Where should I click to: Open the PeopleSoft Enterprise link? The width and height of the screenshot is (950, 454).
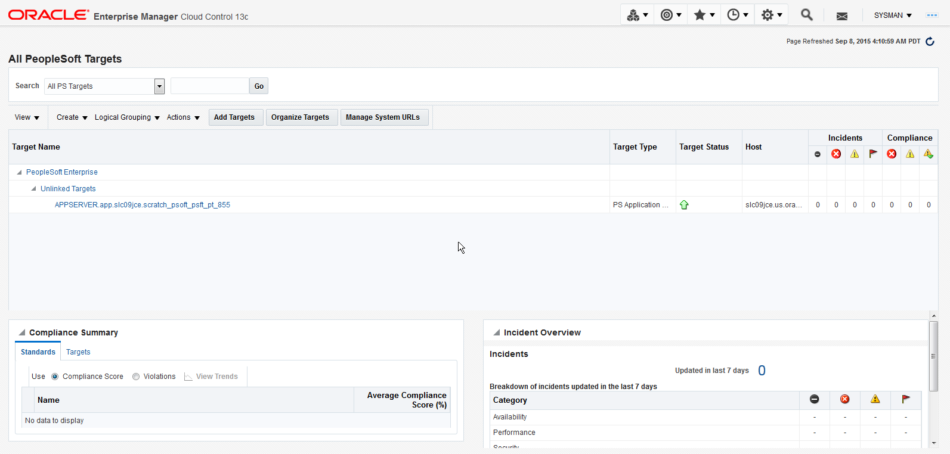(62, 172)
